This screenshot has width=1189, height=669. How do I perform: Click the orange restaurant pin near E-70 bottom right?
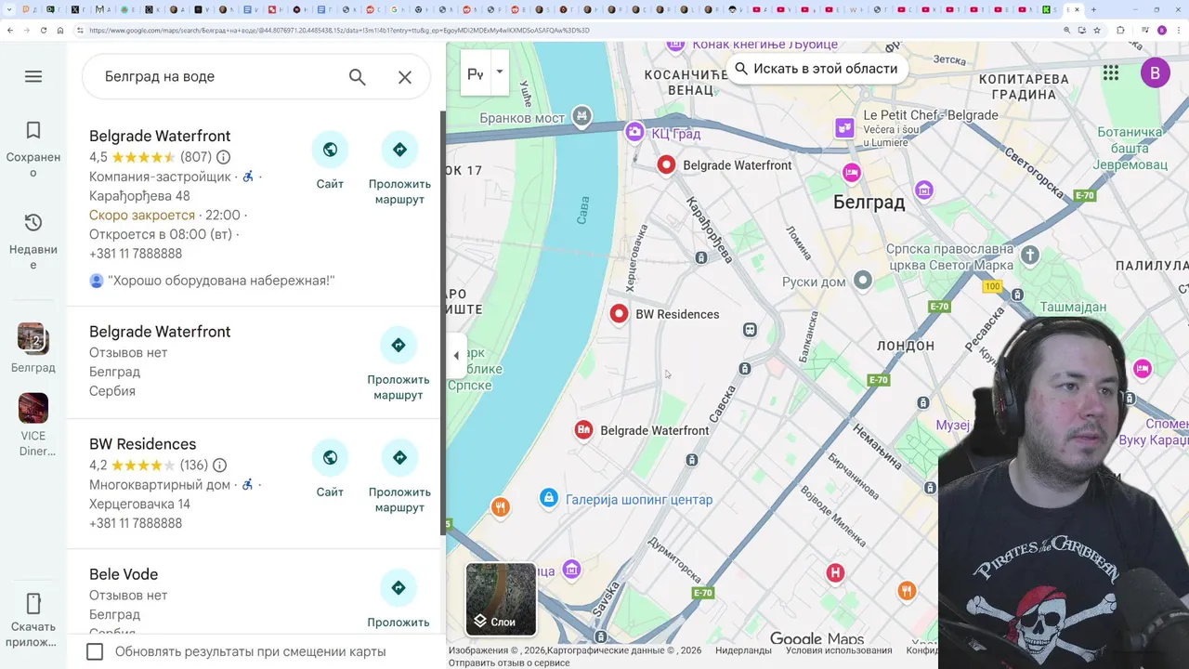coord(907,591)
